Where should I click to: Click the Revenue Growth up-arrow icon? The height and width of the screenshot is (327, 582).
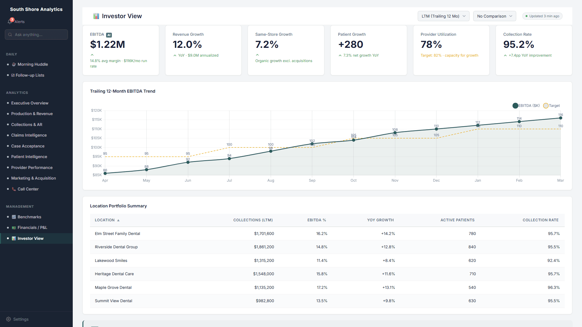175,55
